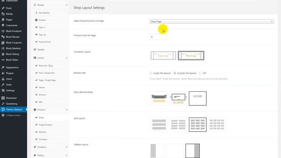281x158 pixels.
Task: Choose four-column grid layout
Action: click(217, 125)
